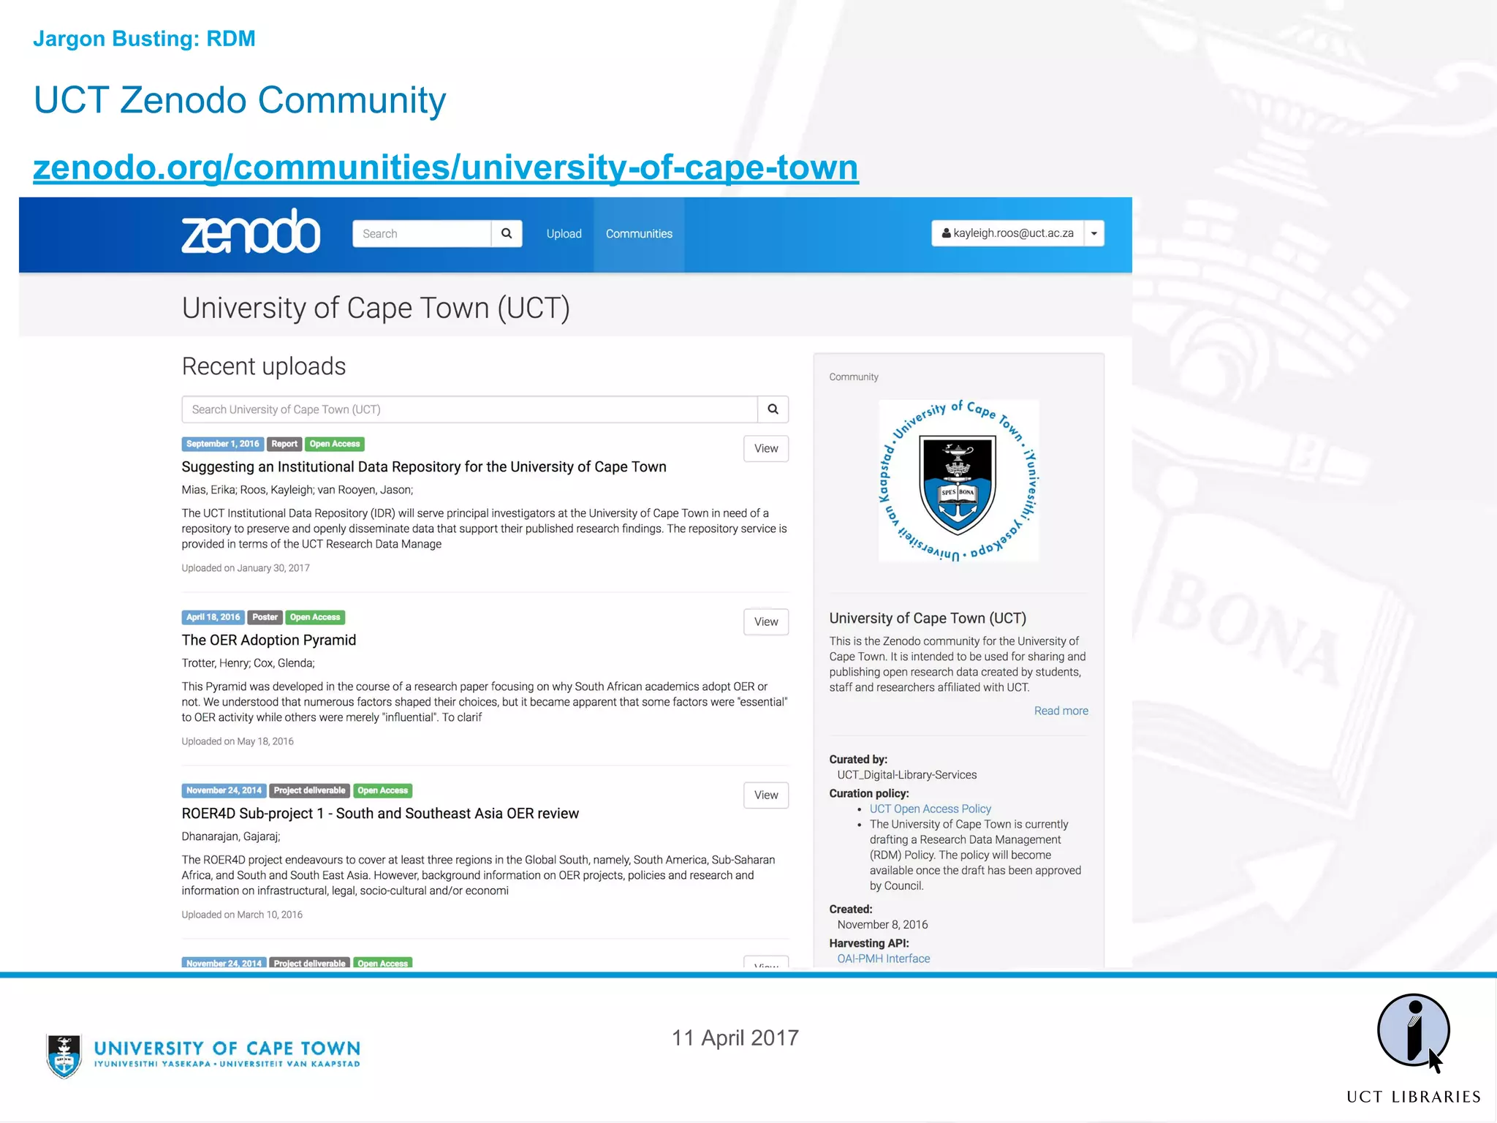Open The OER Adoption Pyramid title
The width and height of the screenshot is (1497, 1123).
click(268, 640)
